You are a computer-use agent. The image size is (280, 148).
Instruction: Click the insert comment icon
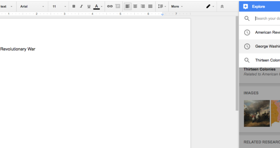118,7
